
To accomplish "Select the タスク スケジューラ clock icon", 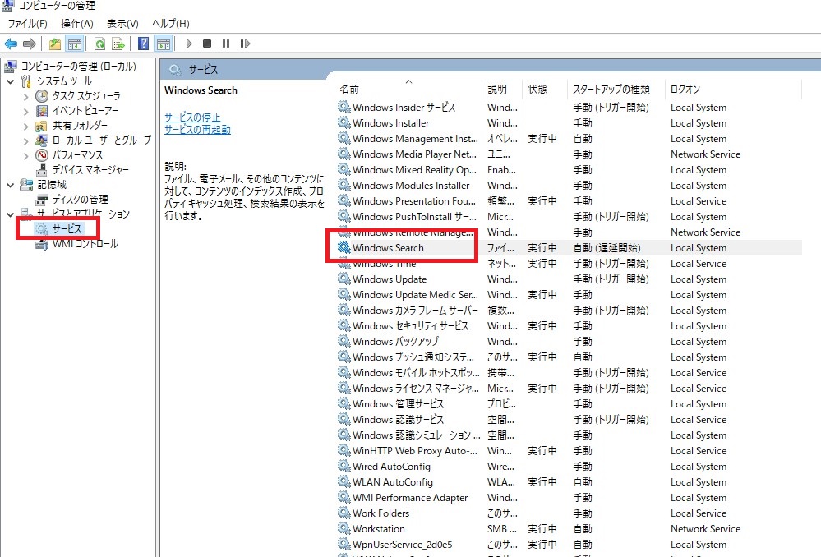I will (x=42, y=96).
